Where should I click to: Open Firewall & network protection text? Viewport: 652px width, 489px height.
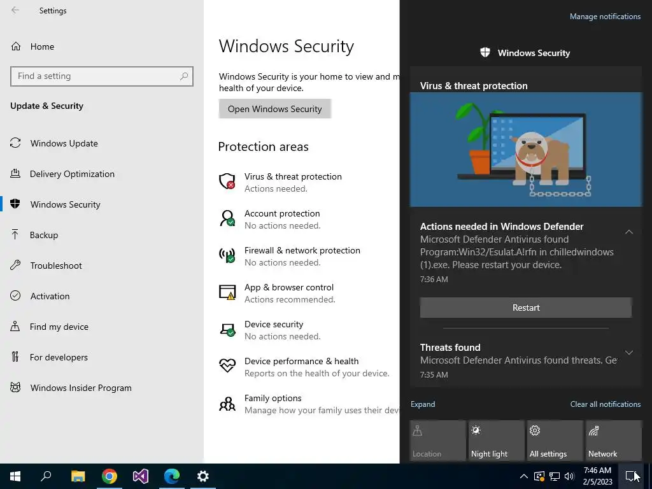302,250
